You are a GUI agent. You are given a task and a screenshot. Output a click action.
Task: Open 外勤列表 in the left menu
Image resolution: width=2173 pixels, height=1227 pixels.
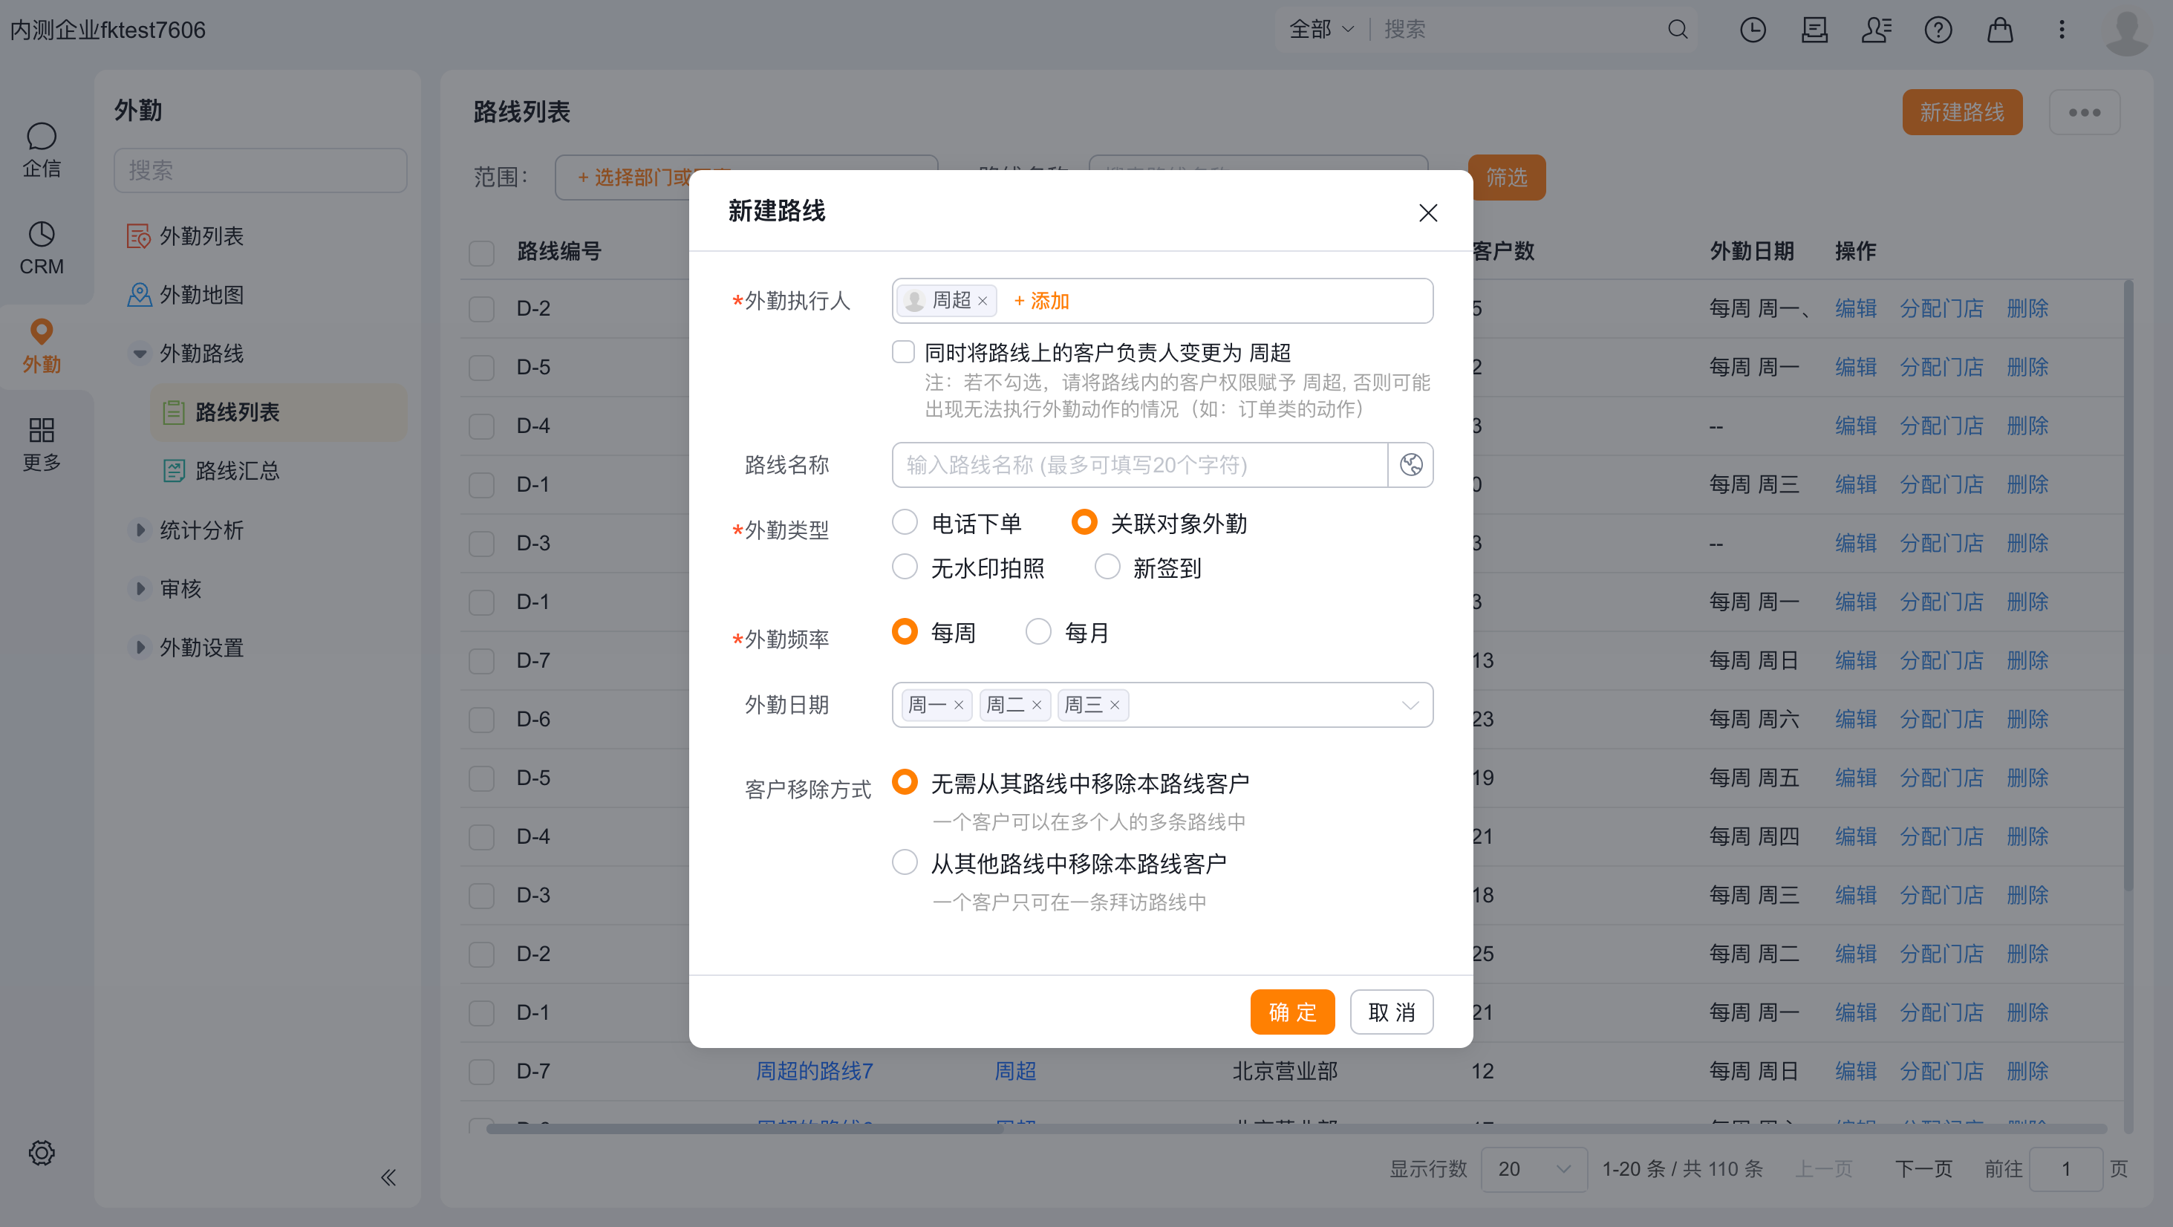coord(185,235)
